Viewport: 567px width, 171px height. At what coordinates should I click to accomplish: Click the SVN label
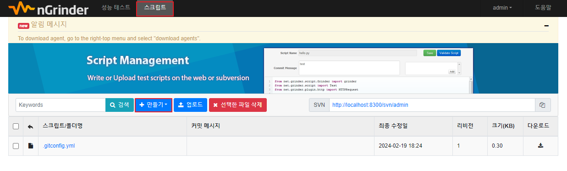click(x=319, y=105)
